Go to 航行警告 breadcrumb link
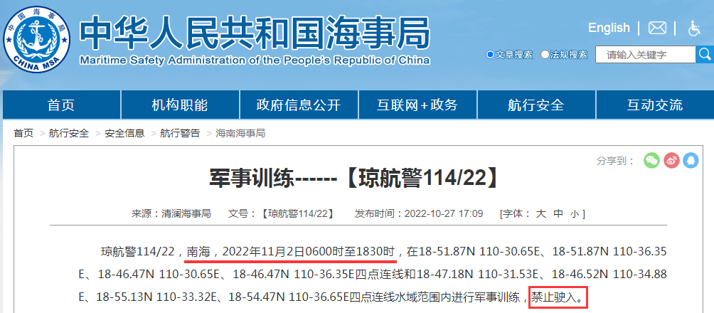 tap(180, 133)
